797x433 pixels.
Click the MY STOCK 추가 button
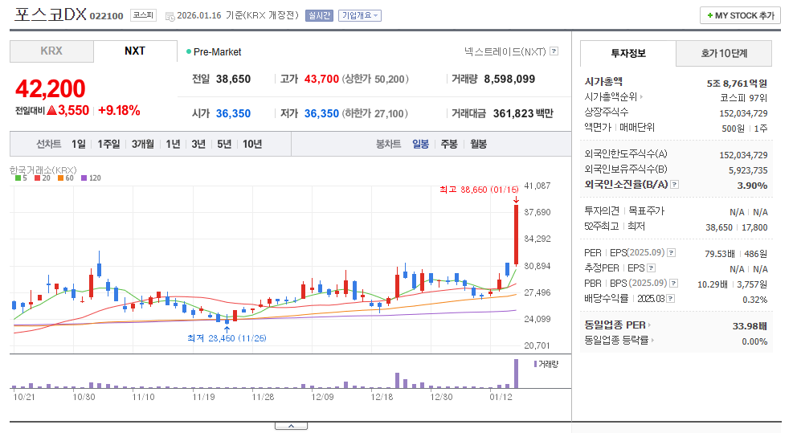coord(740,16)
